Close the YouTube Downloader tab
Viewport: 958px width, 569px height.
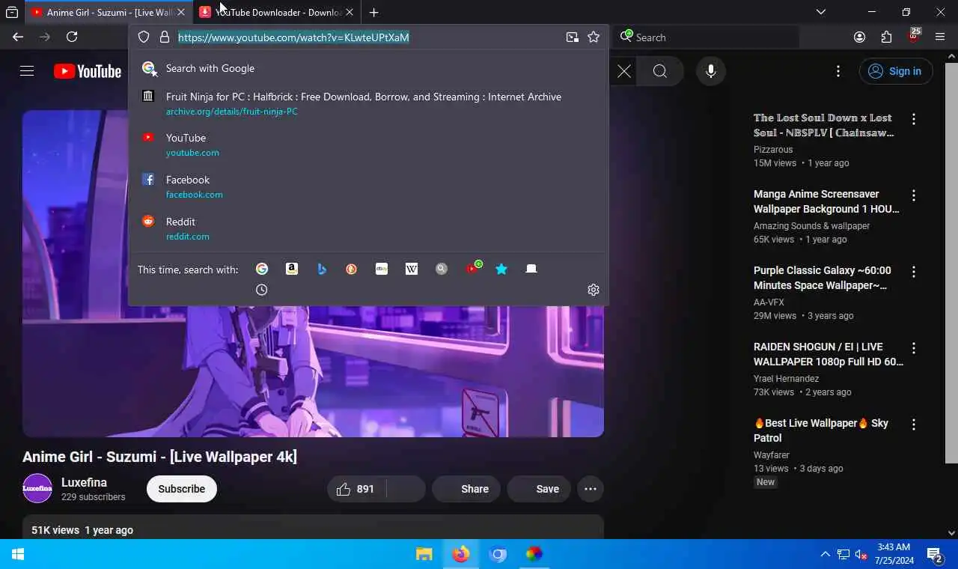pos(349,12)
